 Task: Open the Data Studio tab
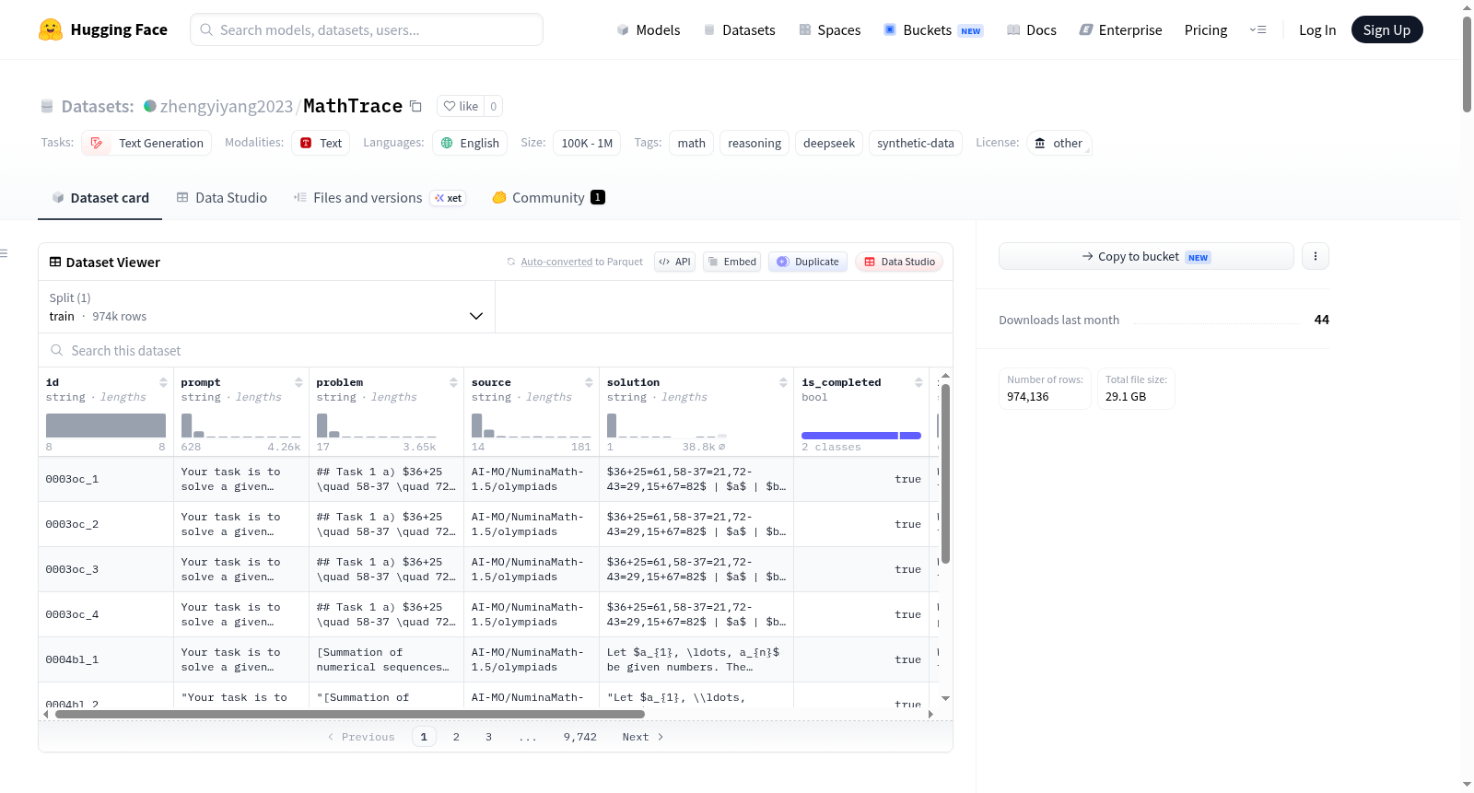click(x=222, y=198)
